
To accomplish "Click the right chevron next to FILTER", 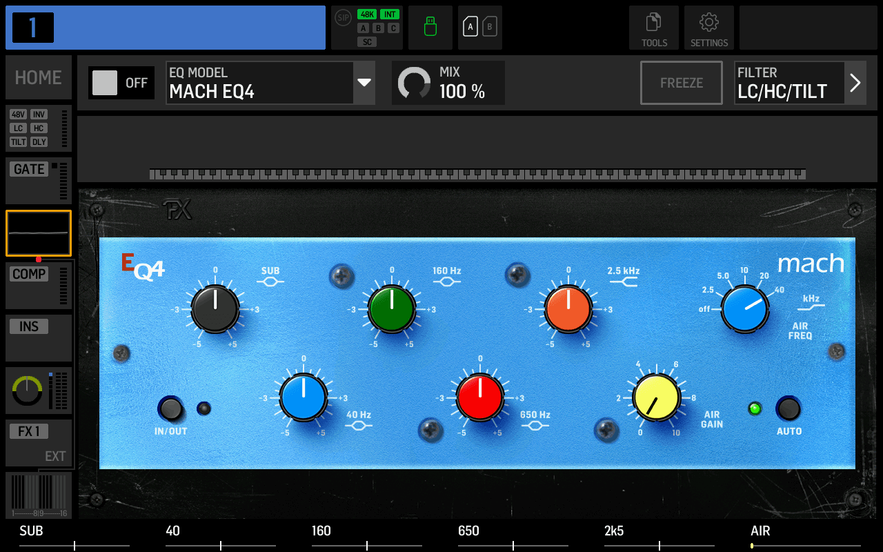I will click(x=855, y=83).
